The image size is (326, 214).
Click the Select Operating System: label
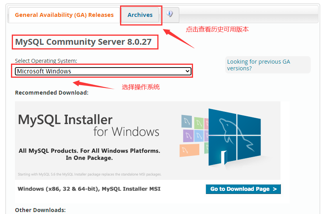pos(46,61)
